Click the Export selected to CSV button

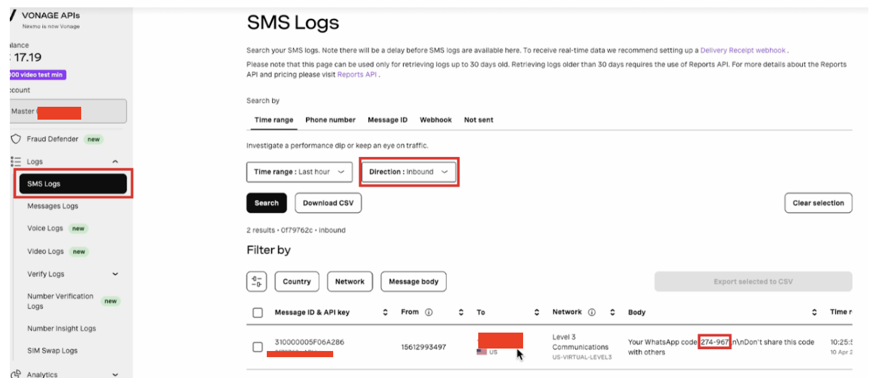click(x=753, y=282)
